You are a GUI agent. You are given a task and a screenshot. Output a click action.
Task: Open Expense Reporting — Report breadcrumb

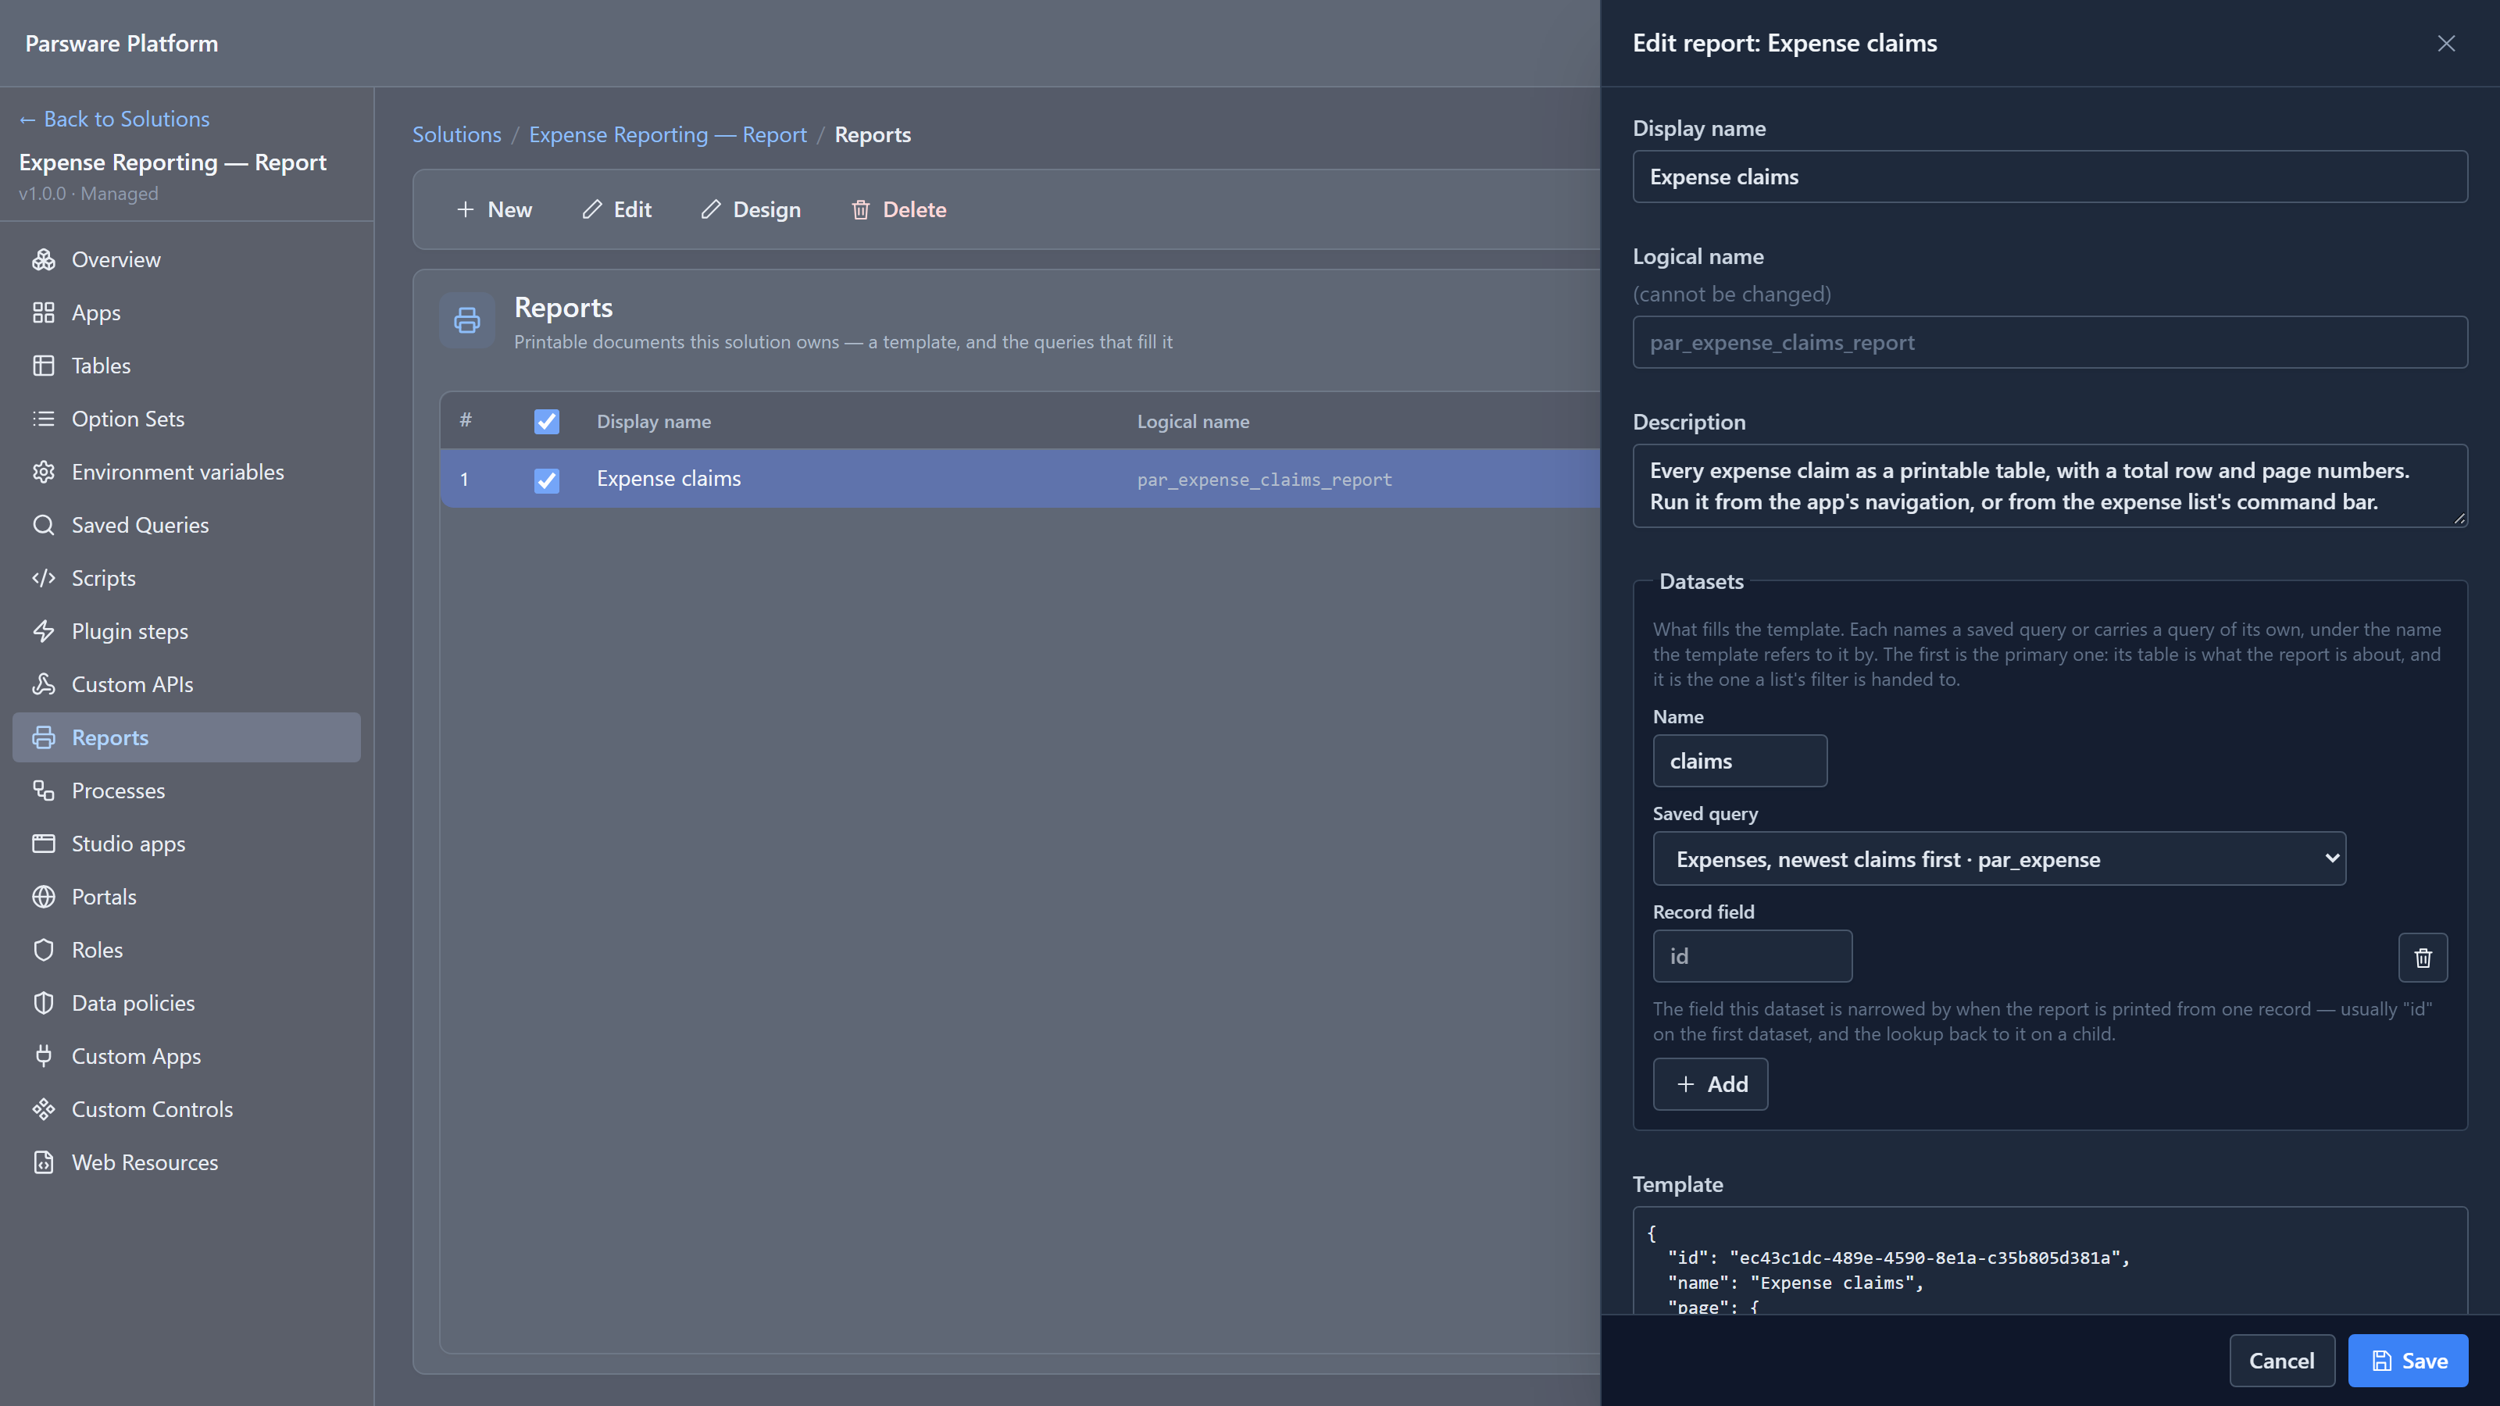(668, 134)
